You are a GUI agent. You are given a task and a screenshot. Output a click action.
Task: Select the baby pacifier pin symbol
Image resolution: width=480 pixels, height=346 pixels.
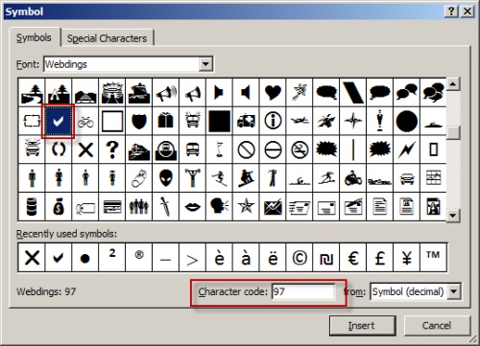[139, 178]
